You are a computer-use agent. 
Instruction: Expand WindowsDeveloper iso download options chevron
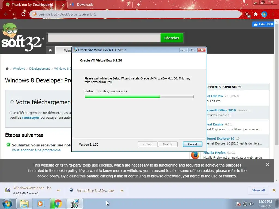pos(58,190)
